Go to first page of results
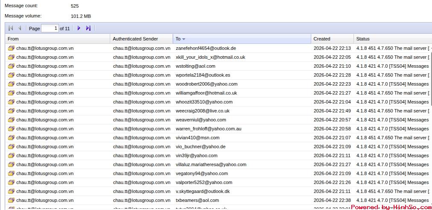The image size is (432, 210). 11,28
